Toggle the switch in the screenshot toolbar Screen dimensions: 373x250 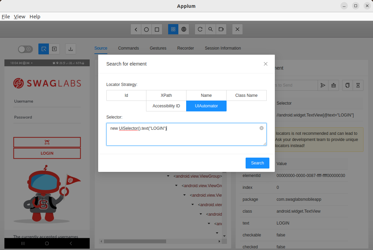click(25, 49)
